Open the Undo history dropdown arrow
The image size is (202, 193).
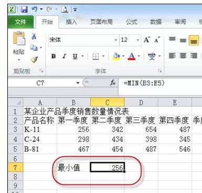click(41, 9)
